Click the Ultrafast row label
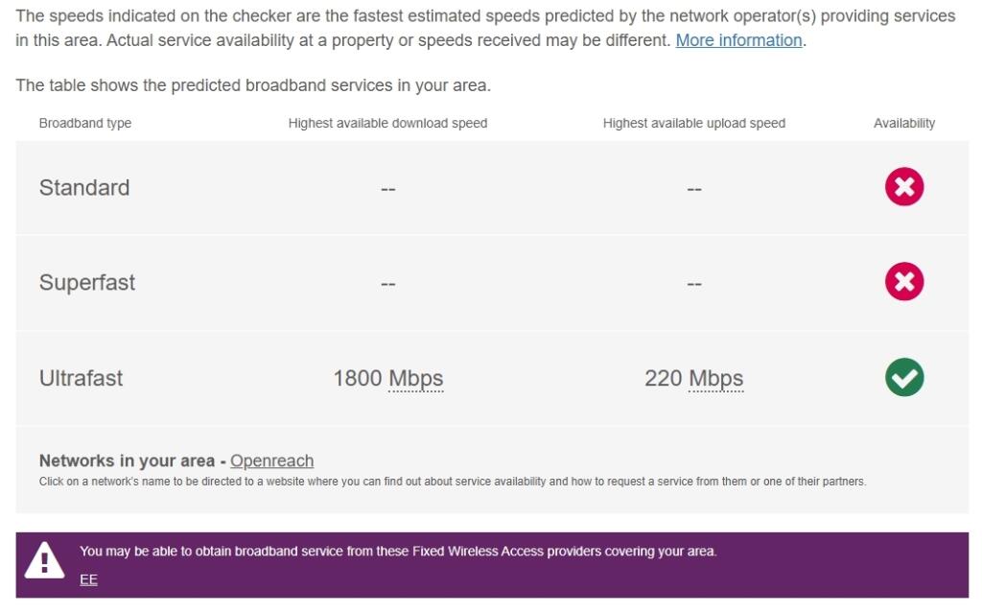 81,378
